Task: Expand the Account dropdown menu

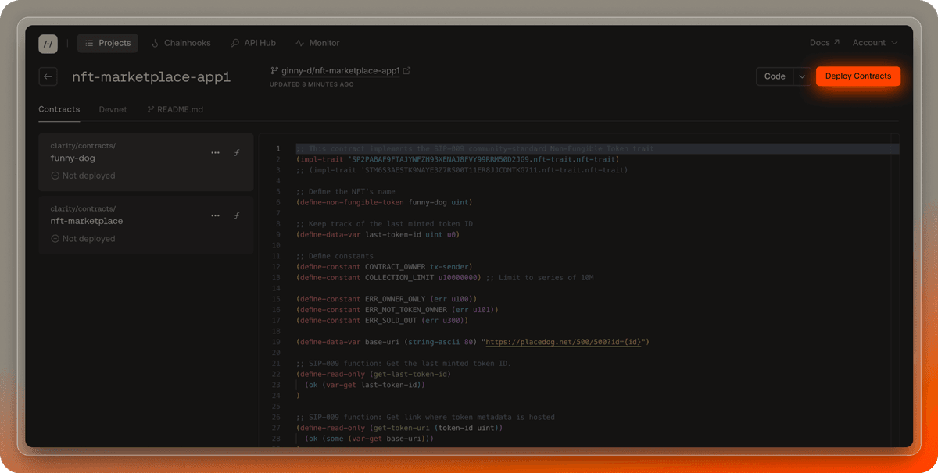Action: (874, 43)
